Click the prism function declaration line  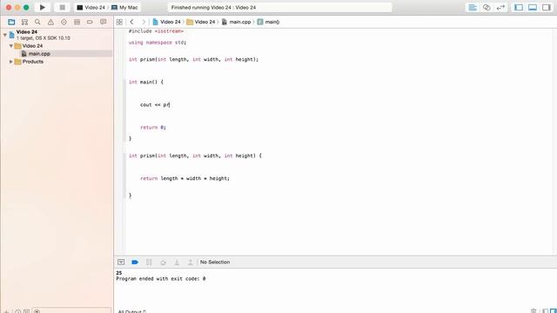(x=193, y=59)
